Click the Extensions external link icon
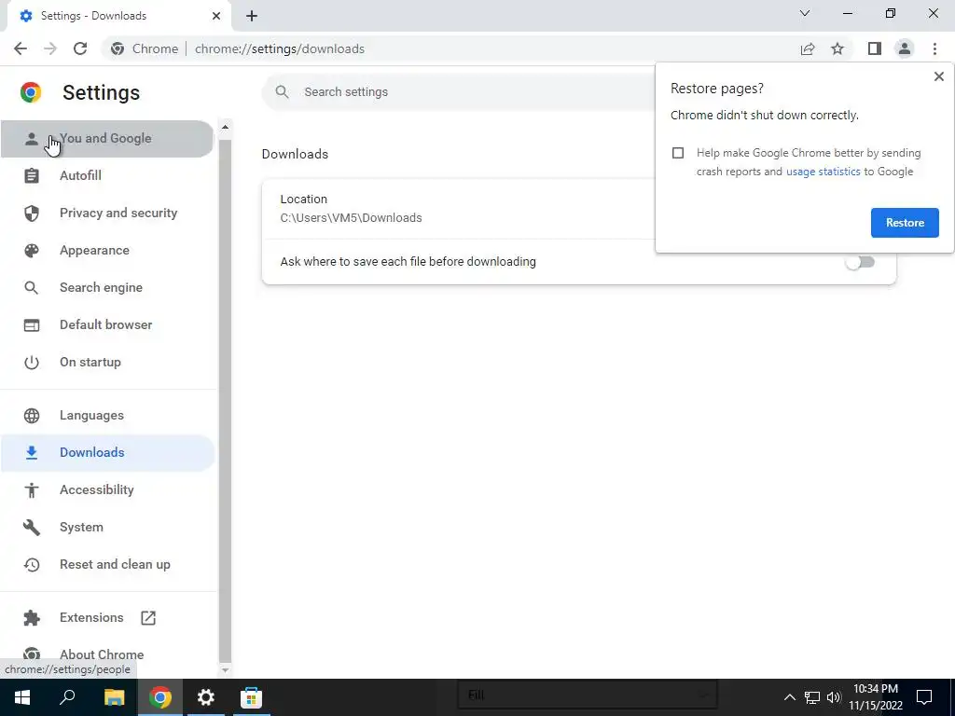This screenshot has width=955, height=716. [x=148, y=618]
